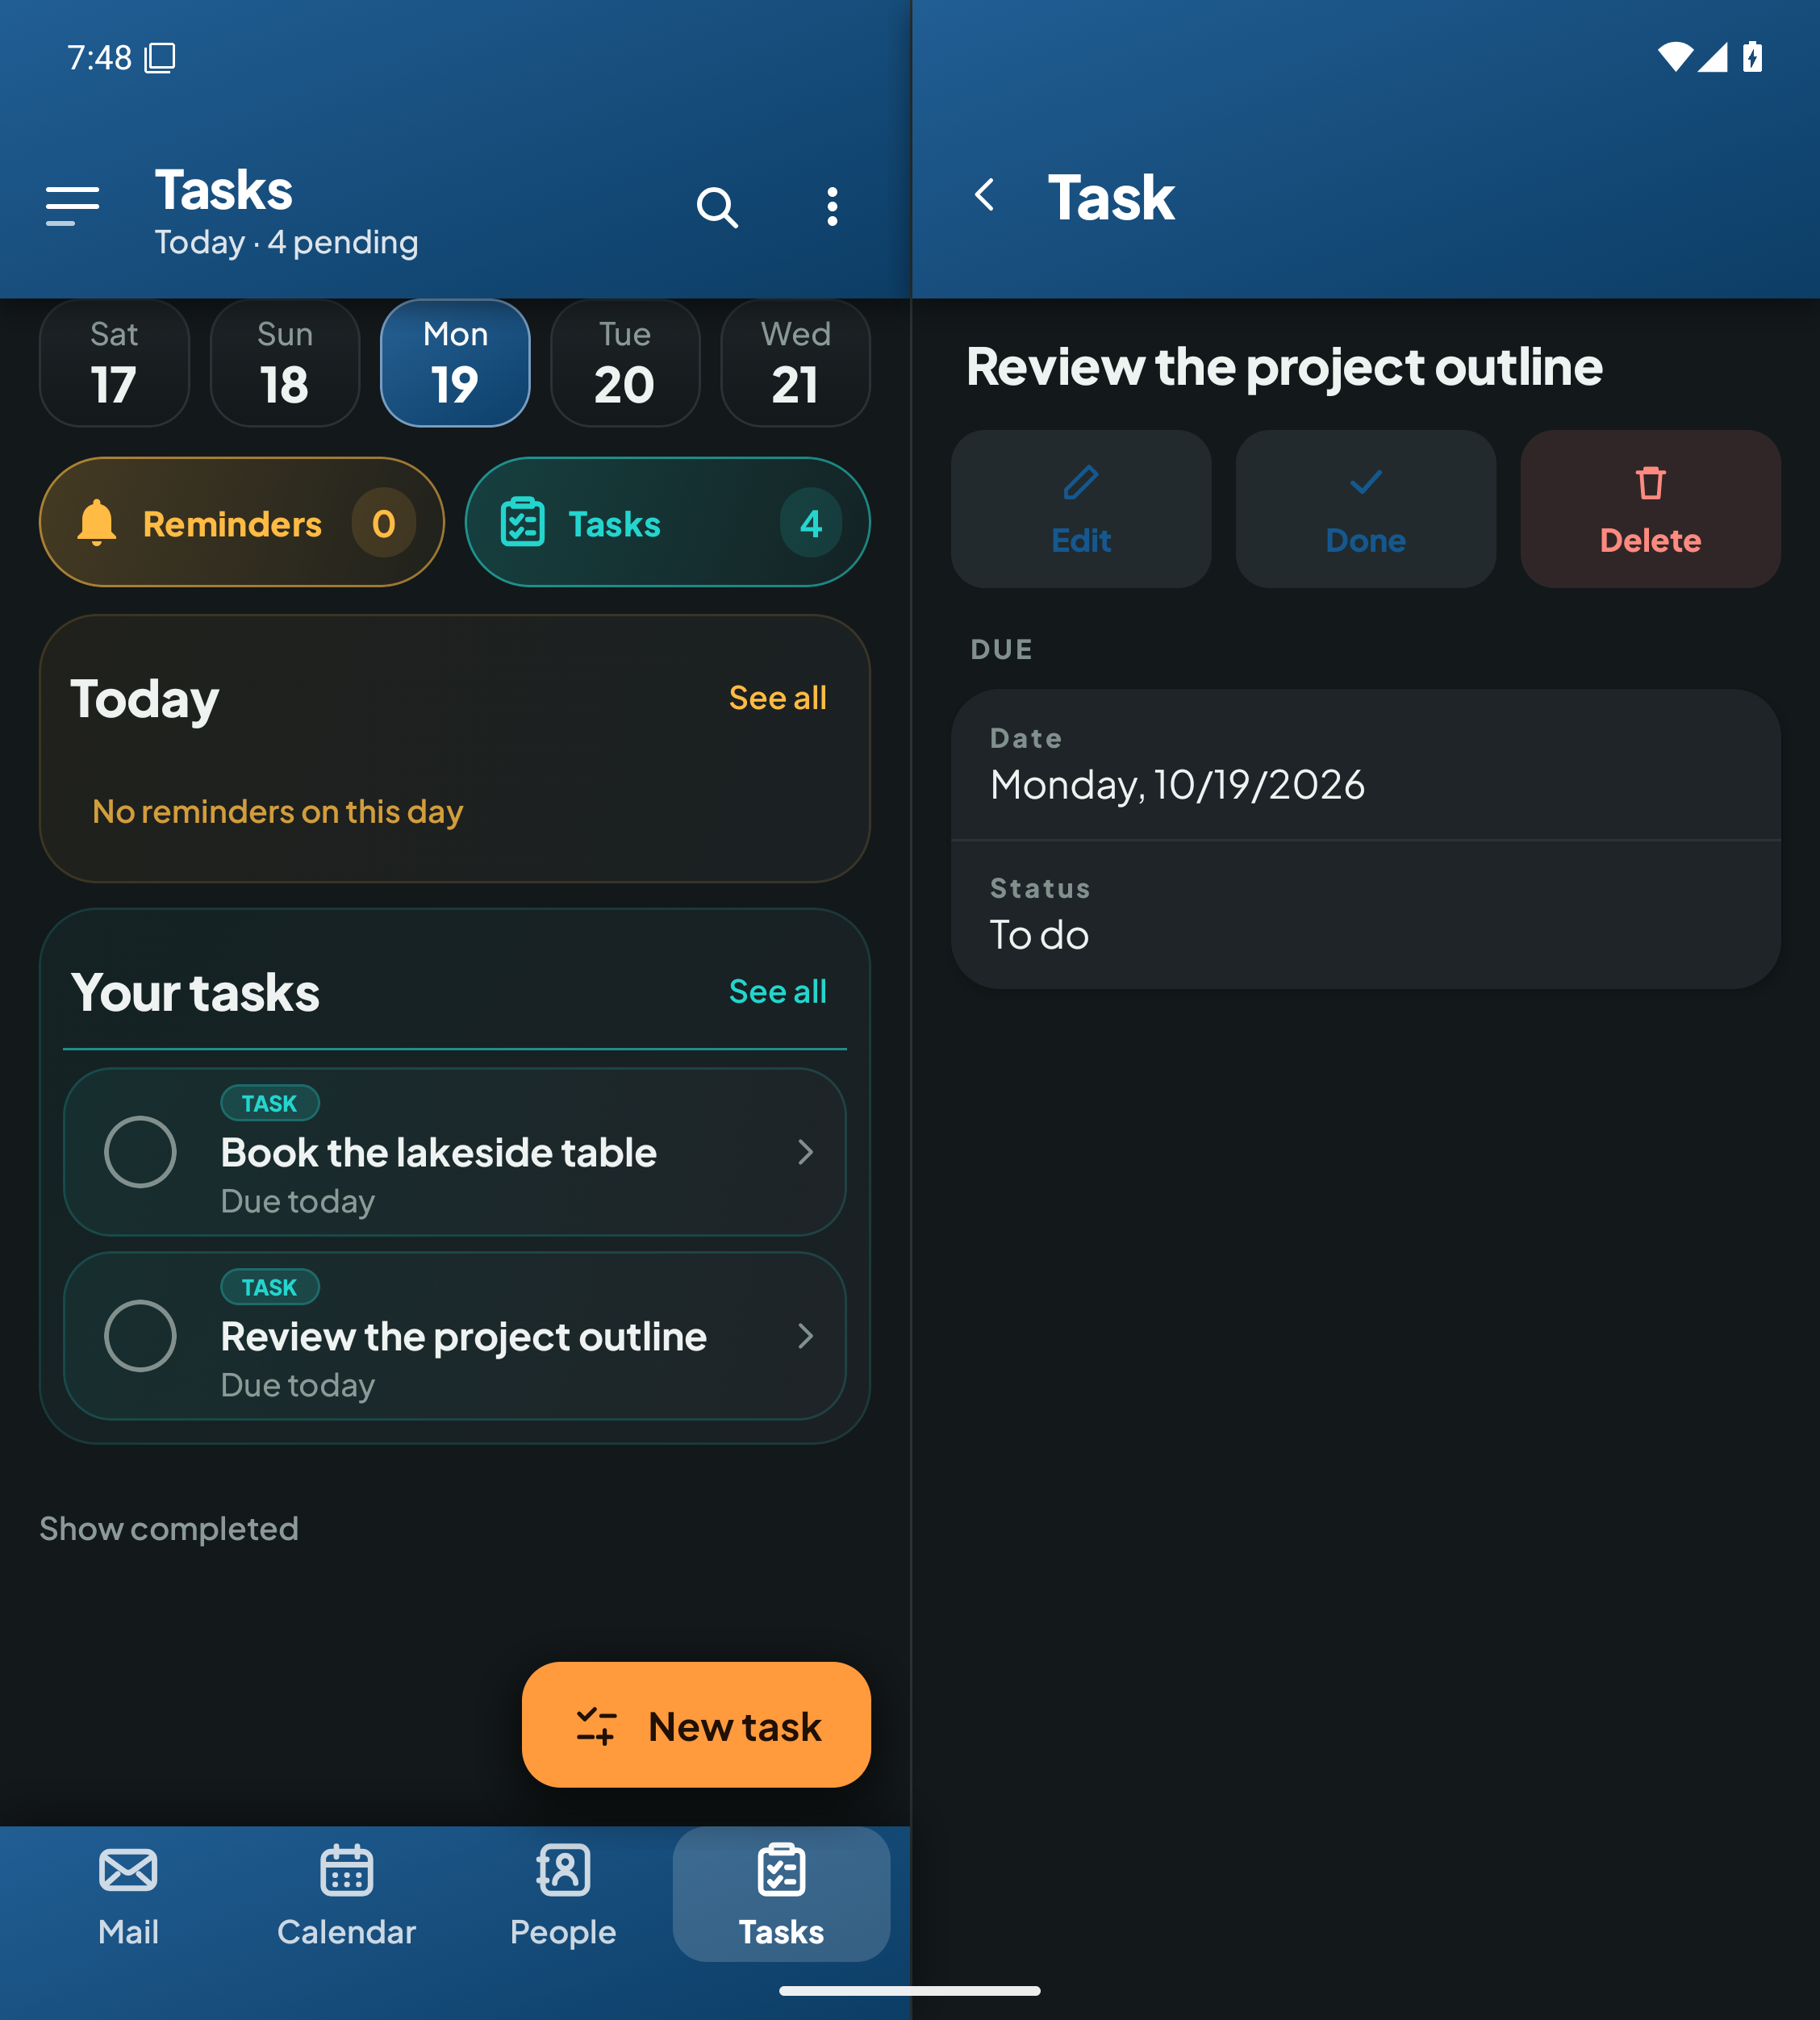Tap the Date field Monday, 10/19/2026
The image size is (1820, 2020).
coord(1365,765)
